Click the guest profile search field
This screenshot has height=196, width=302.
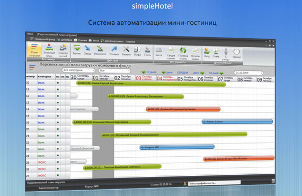pos(214,183)
